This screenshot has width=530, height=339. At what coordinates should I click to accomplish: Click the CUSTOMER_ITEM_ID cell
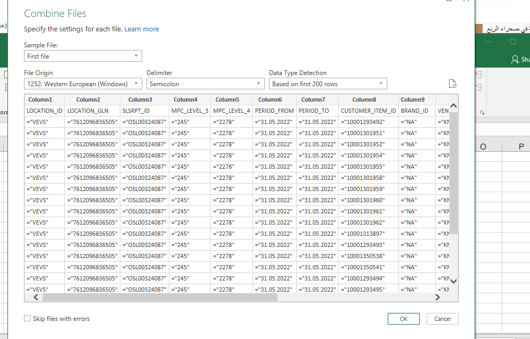pyautogui.click(x=369, y=111)
